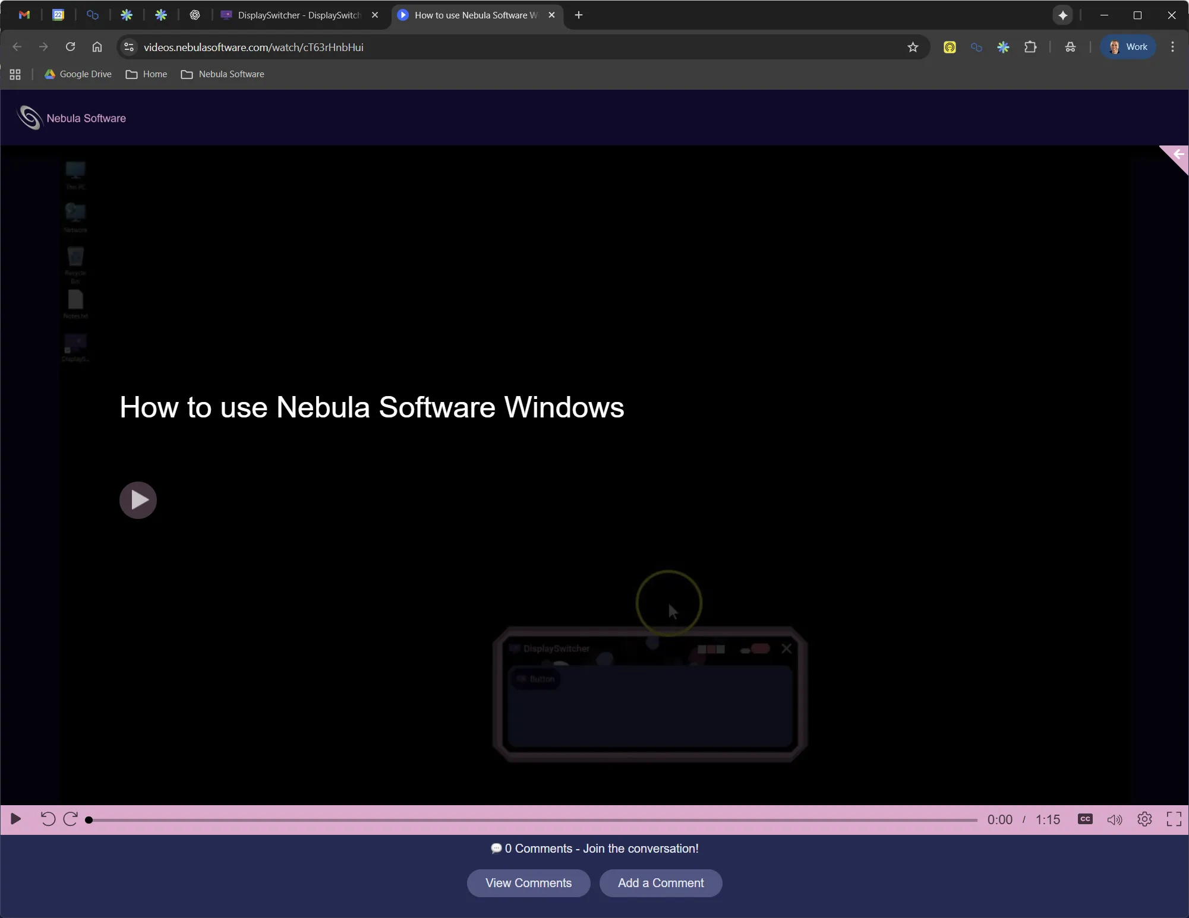Close the How to use Nebula Software tab

point(552,15)
